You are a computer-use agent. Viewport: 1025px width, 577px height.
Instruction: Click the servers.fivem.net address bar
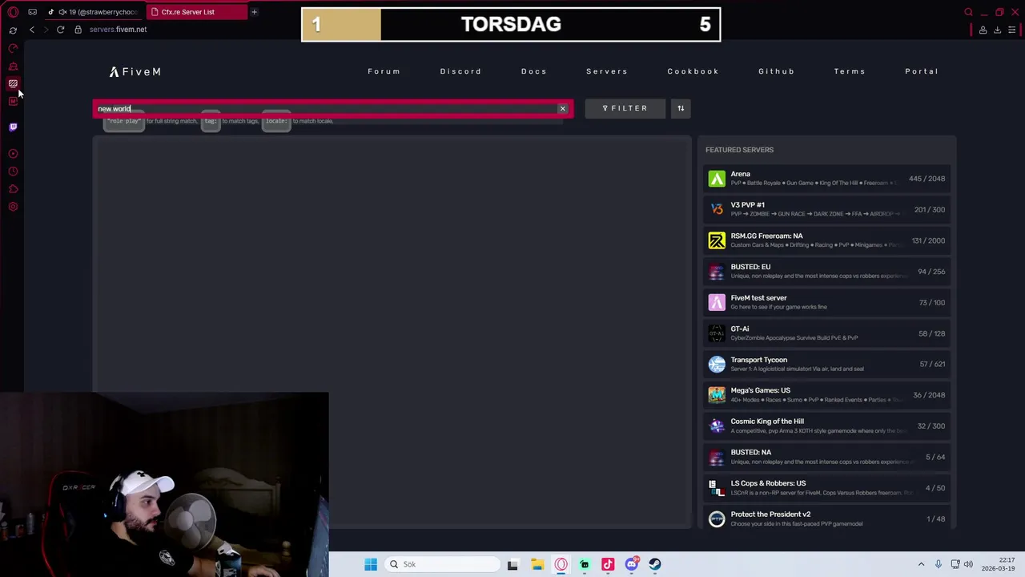coord(118,30)
